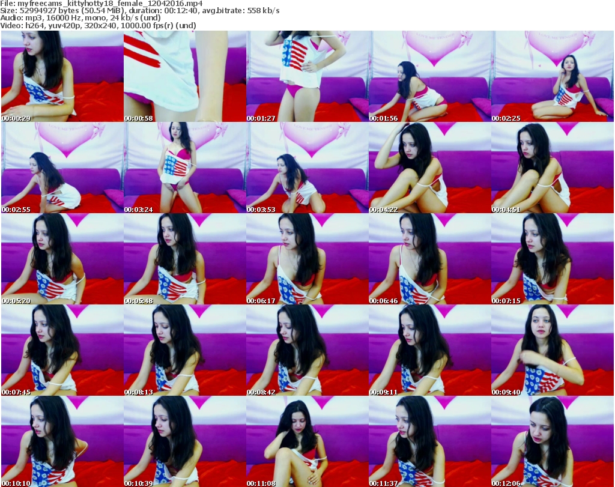Select the thumbnail stamped 00:04:22

pos(430,168)
